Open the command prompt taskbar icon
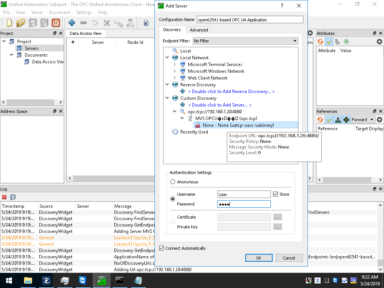Image resolution: width=384 pixels, height=288 pixels. (x=120, y=280)
